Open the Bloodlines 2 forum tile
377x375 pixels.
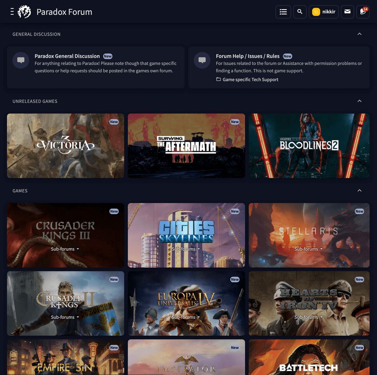(309, 146)
